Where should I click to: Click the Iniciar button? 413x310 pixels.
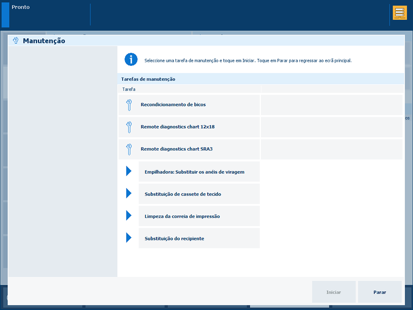coord(334,292)
